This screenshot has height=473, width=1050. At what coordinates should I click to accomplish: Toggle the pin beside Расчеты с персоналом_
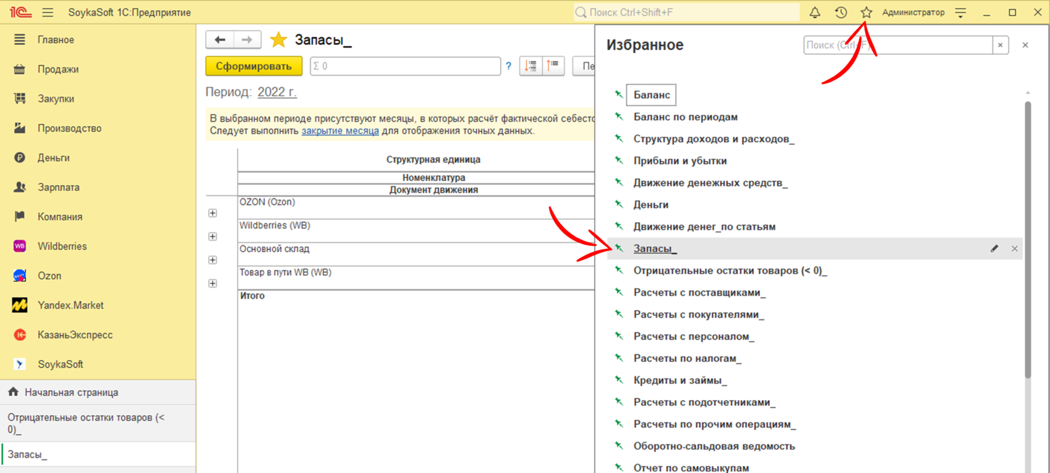coord(619,336)
